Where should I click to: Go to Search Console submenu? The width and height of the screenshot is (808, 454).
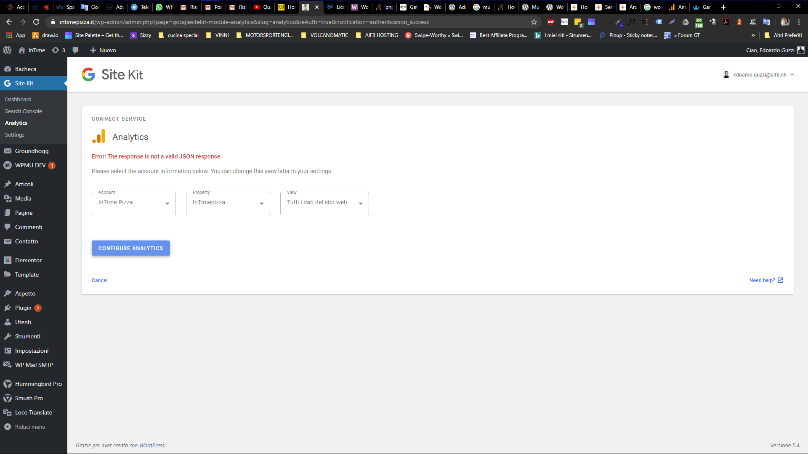pos(24,111)
